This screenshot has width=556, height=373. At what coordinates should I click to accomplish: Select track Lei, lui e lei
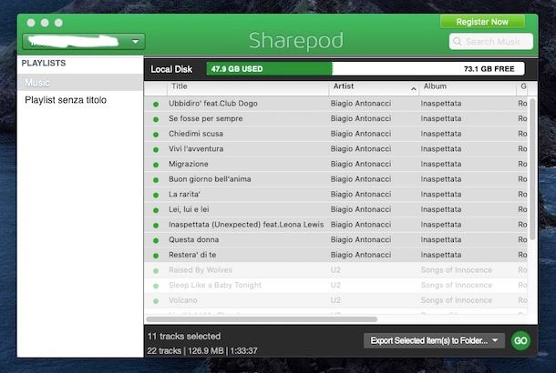pyautogui.click(x=335, y=209)
